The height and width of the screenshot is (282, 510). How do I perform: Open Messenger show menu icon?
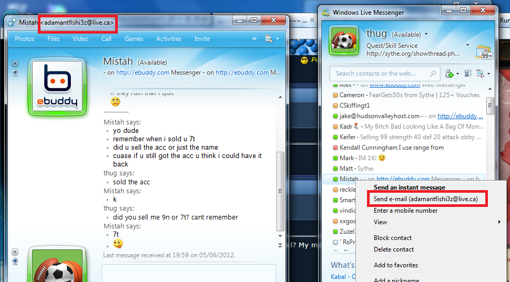[483, 74]
